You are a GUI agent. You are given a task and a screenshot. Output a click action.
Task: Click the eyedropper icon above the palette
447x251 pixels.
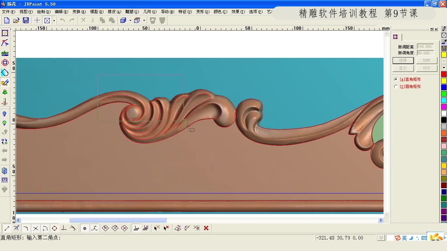tap(444, 42)
